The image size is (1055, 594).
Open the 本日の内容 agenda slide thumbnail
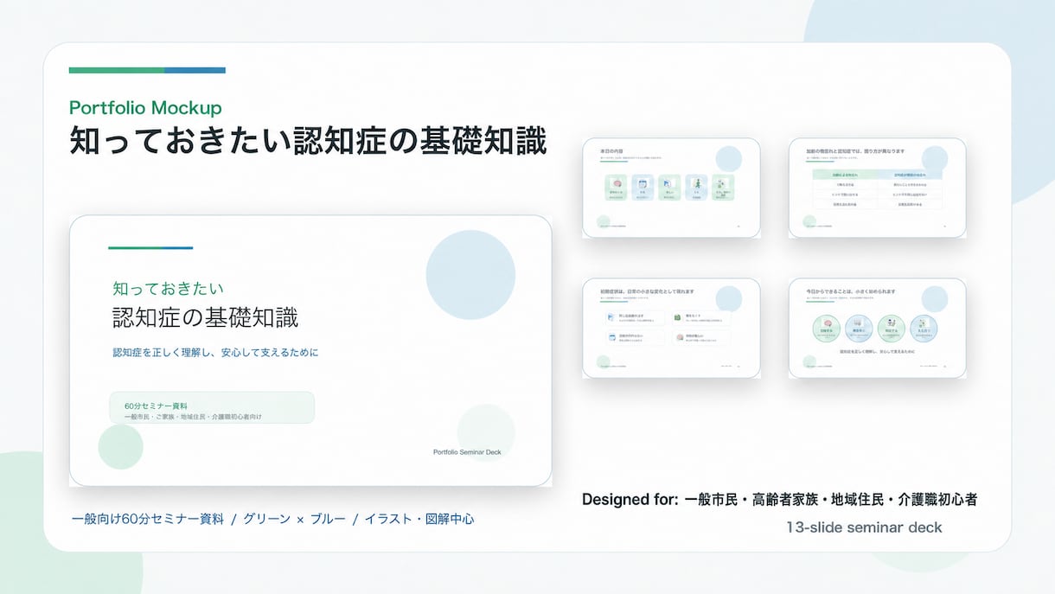[671, 188]
